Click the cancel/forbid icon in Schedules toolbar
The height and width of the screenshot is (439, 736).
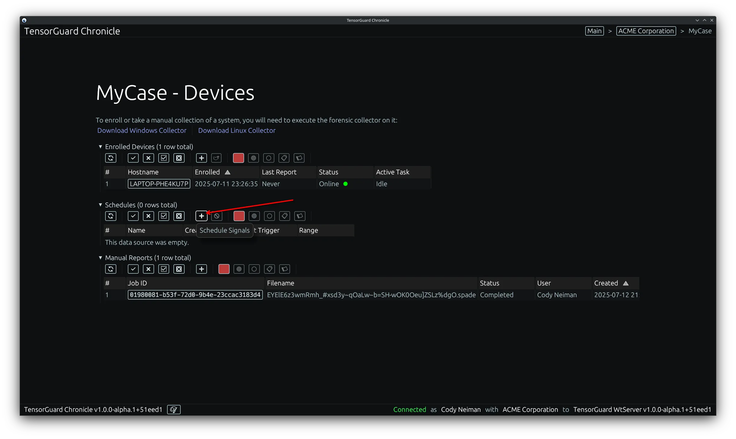(x=217, y=216)
